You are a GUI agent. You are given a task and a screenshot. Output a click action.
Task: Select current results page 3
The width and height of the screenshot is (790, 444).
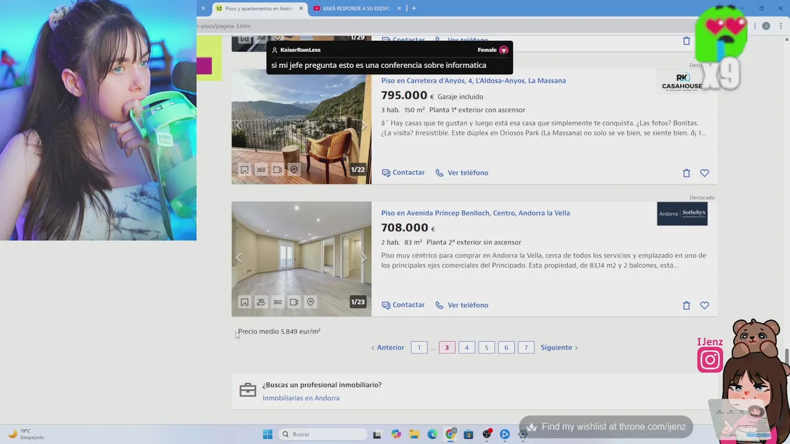point(447,348)
